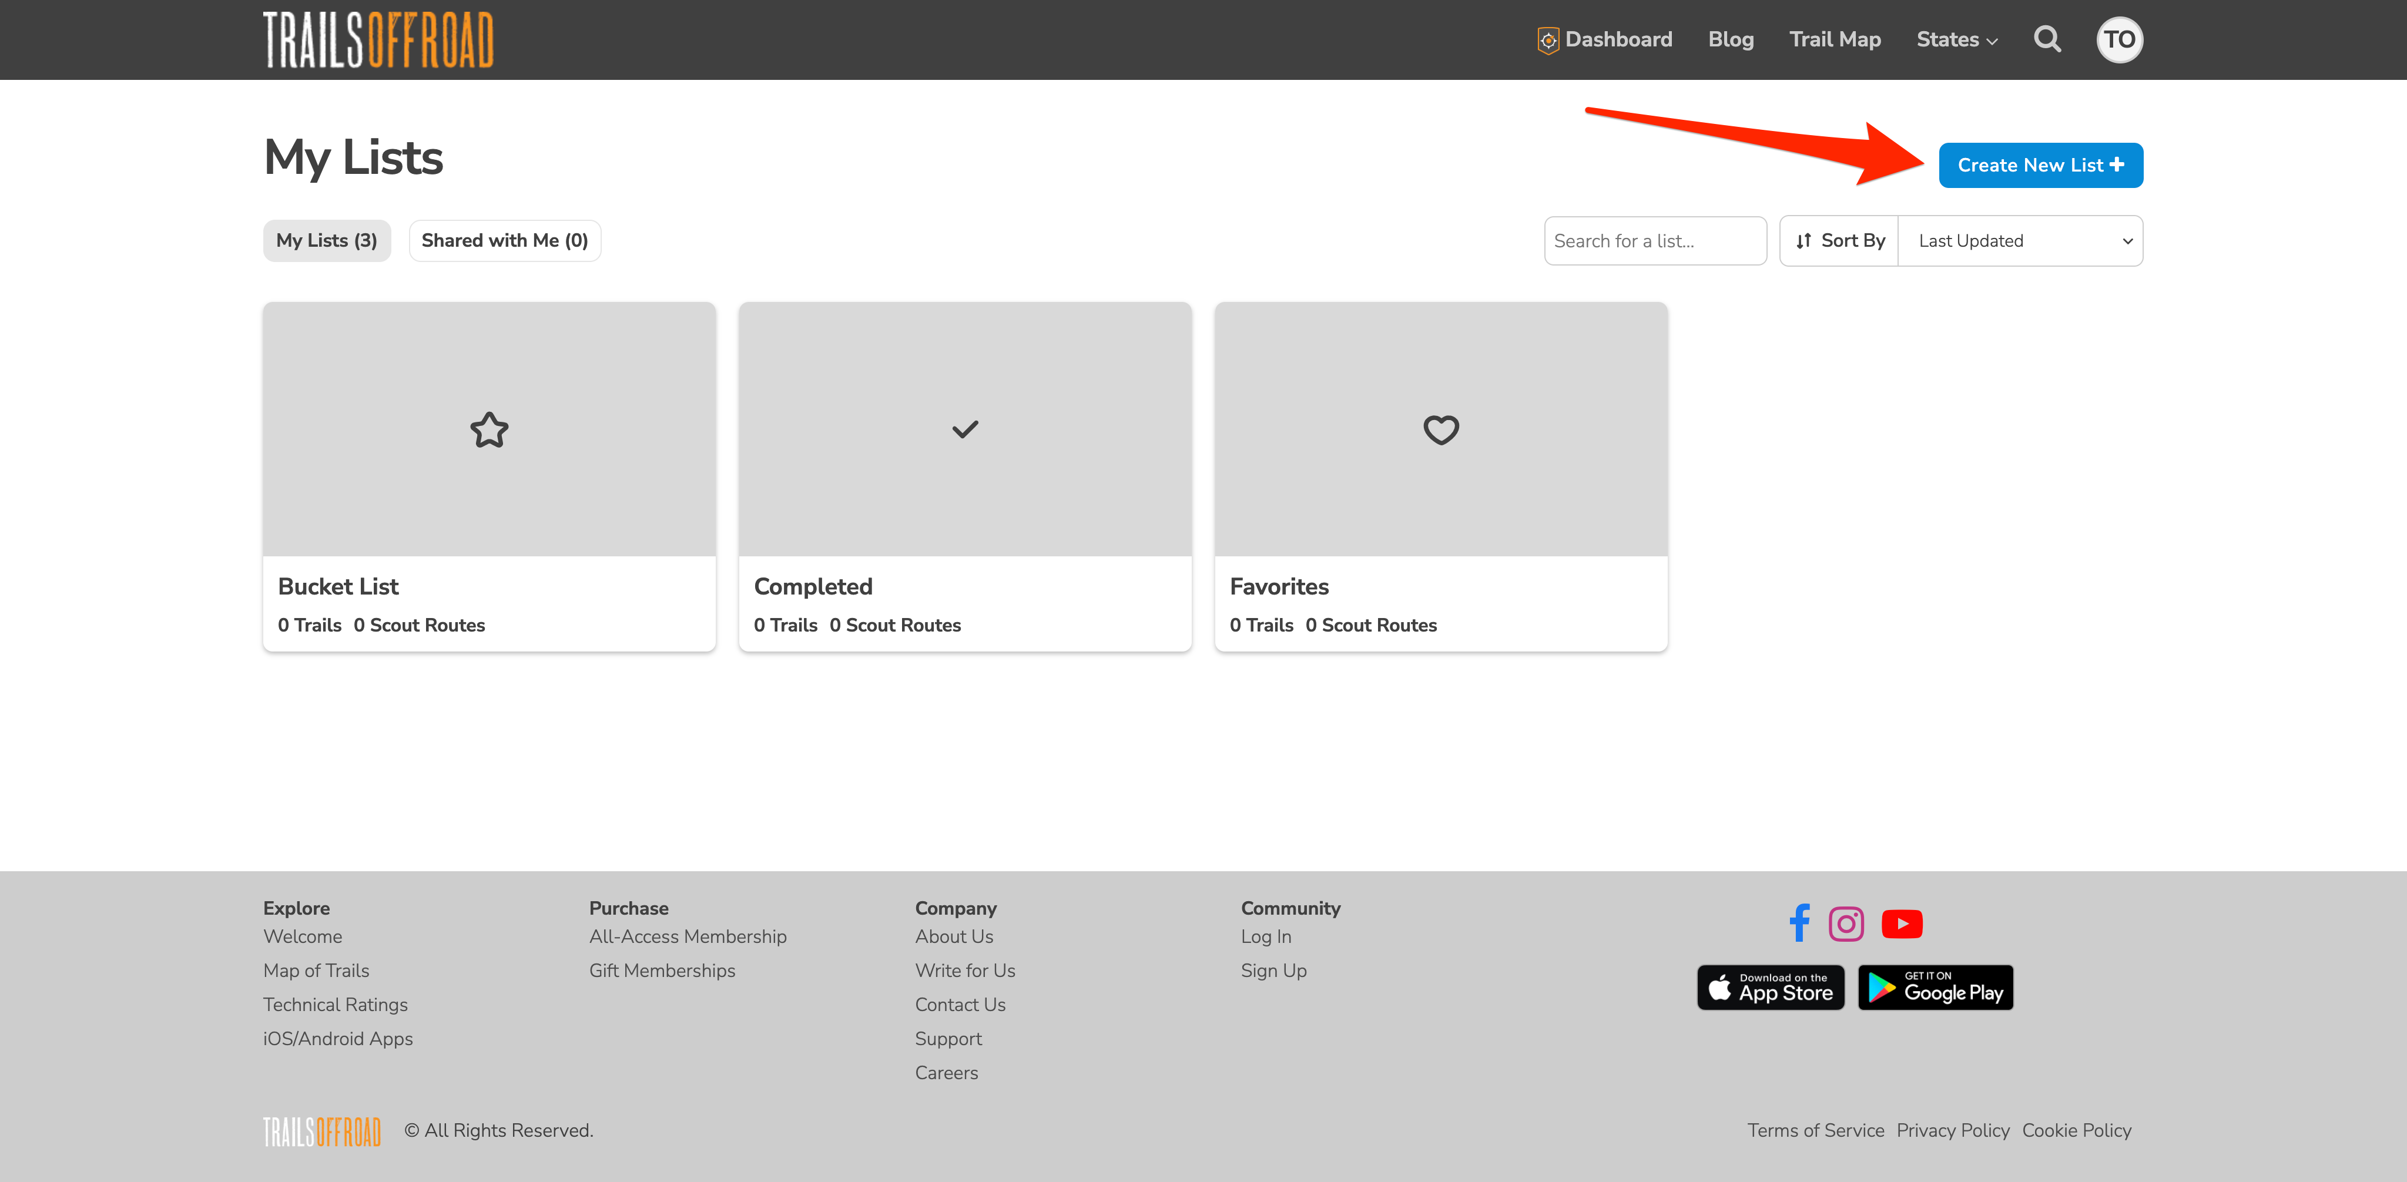The width and height of the screenshot is (2407, 1182).
Task: Open the TO profile avatar menu
Action: (2119, 39)
